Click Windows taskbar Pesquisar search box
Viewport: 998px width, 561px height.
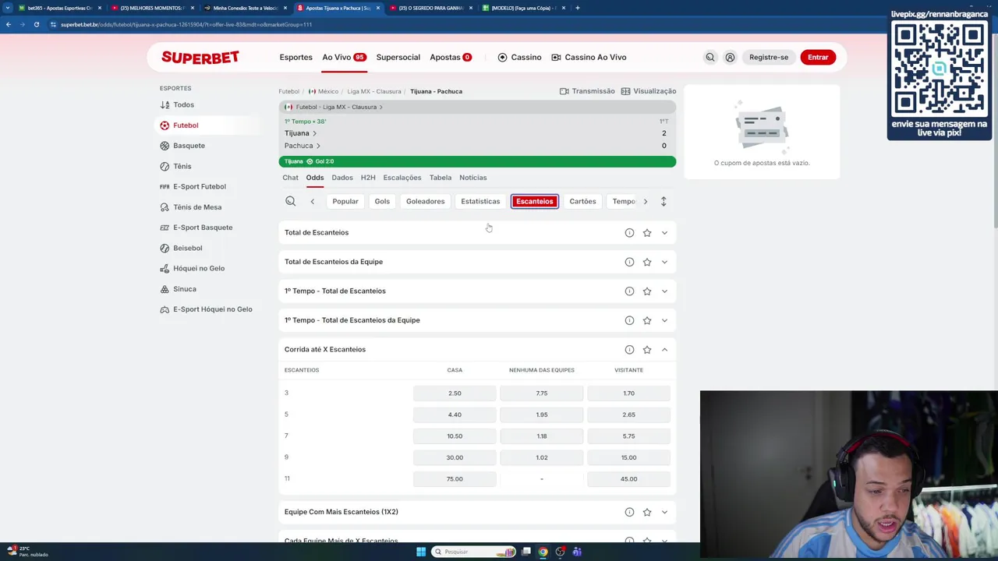tap(473, 552)
